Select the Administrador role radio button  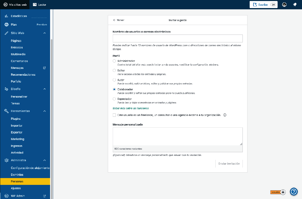point(114,61)
